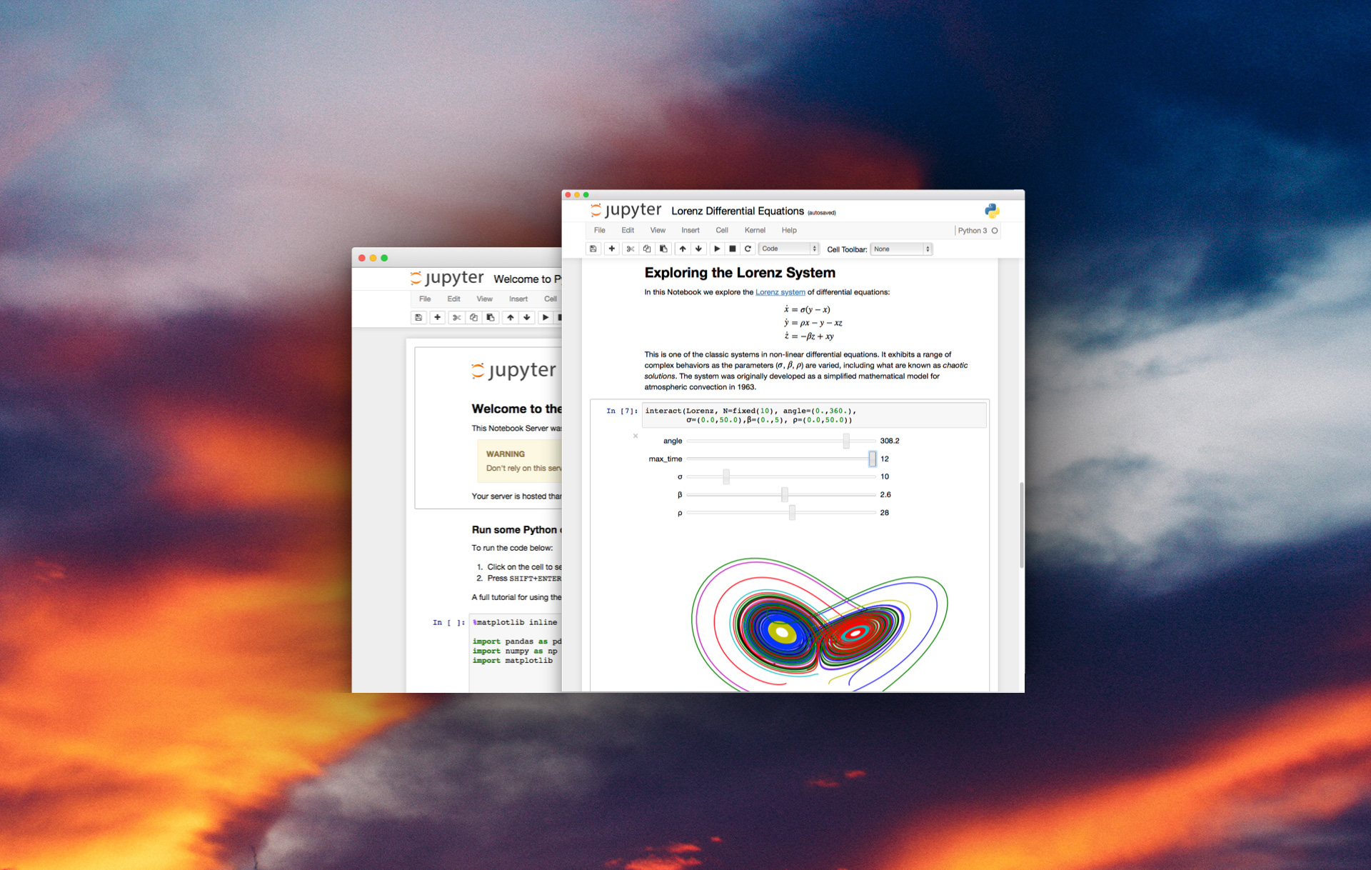Viewport: 1371px width, 870px height.
Task: Copy the selected cell in Lorenz notebook
Action: (x=647, y=249)
